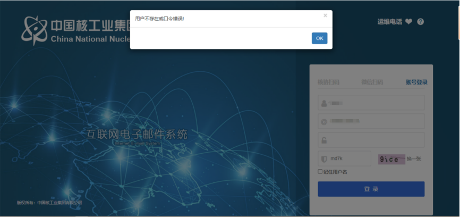Click the shield icon in captcha field
The image size is (460, 217).
point(323,159)
